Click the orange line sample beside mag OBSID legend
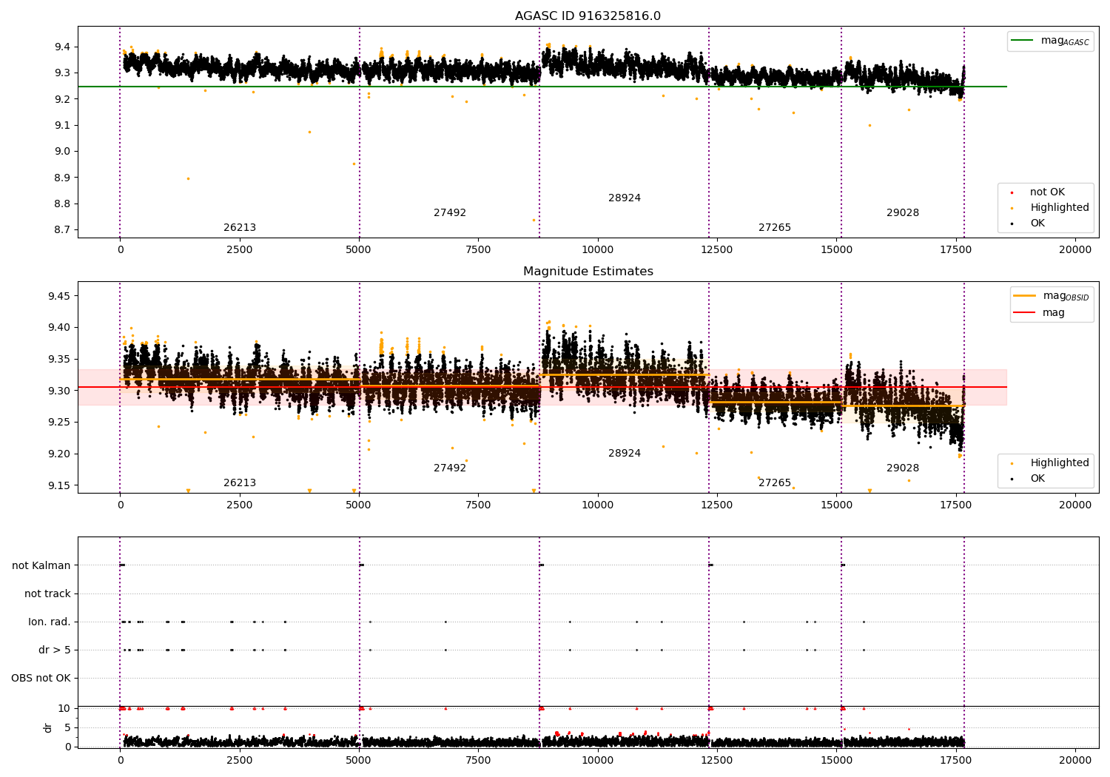This screenshot has height=777, width=1110. click(1025, 295)
